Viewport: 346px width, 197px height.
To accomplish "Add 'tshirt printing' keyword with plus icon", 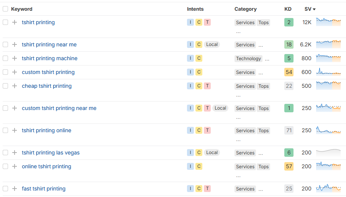I will point(15,22).
